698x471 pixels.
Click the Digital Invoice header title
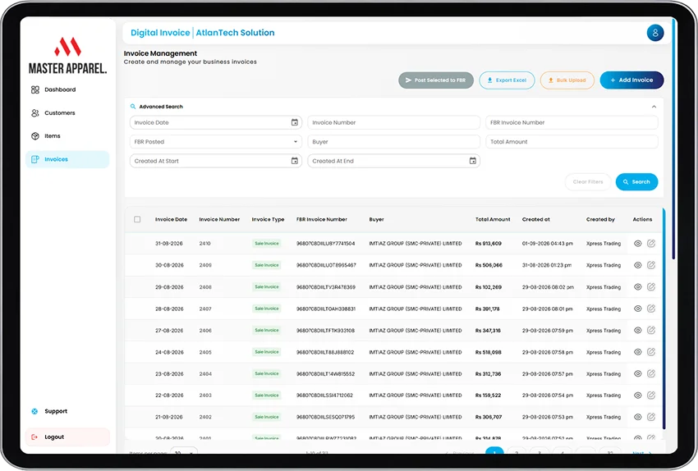(x=160, y=33)
